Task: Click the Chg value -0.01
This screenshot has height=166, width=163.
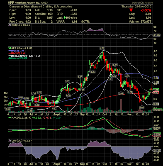Action: [148, 14]
